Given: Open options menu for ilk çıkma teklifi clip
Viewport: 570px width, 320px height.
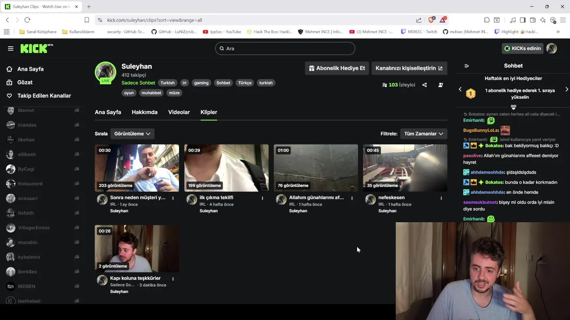Looking at the screenshot, I should 262,198.
